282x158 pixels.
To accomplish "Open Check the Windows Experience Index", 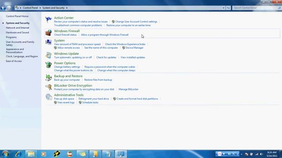I will click(125, 44).
